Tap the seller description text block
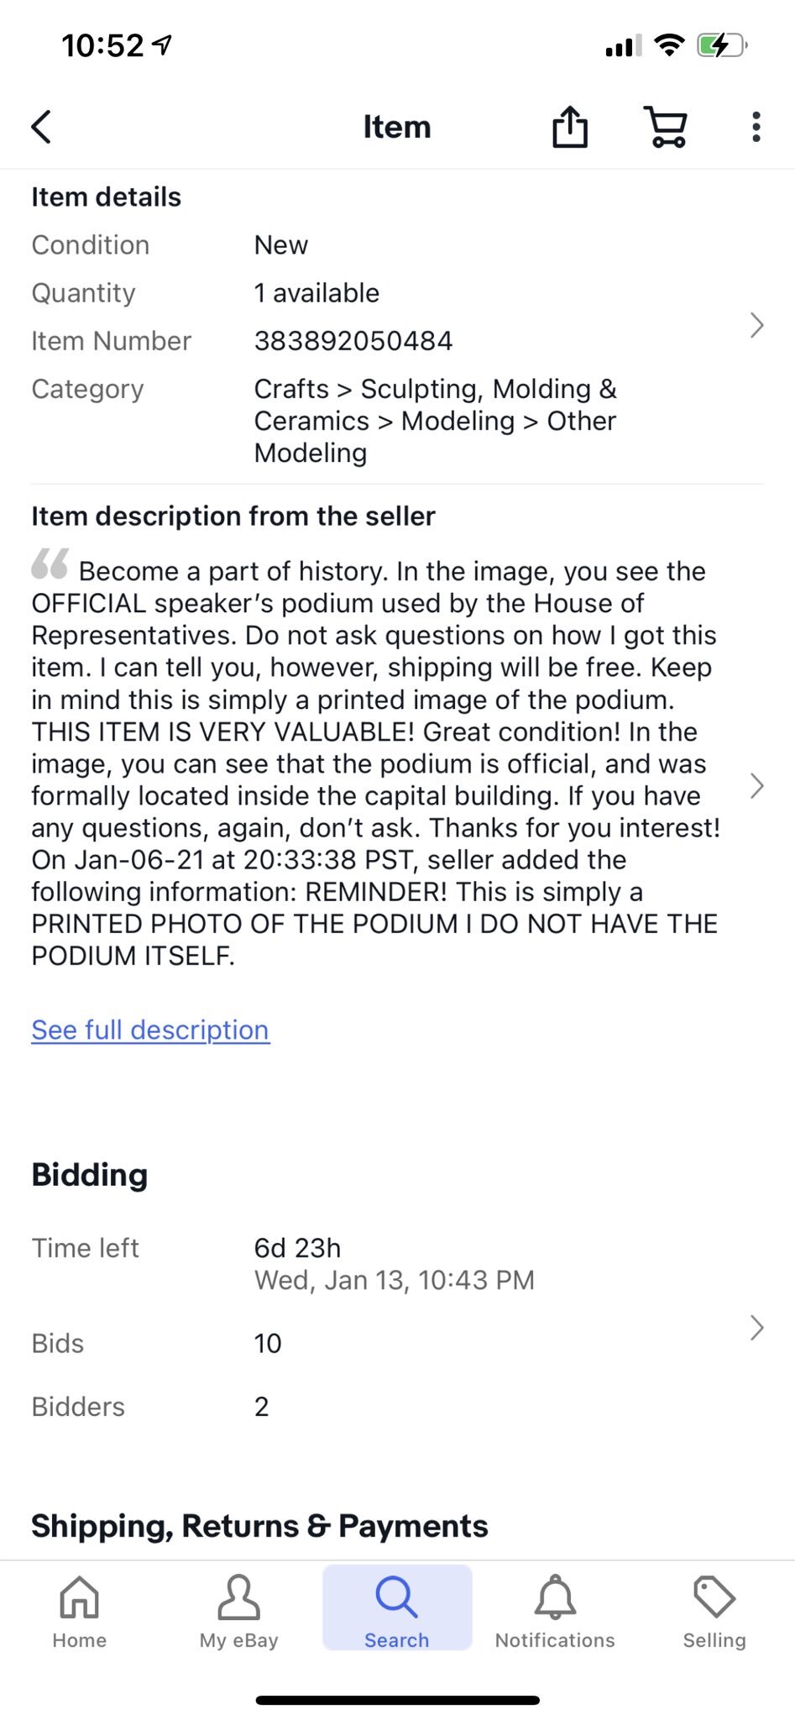The image size is (795, 1720). pos(375,763)
